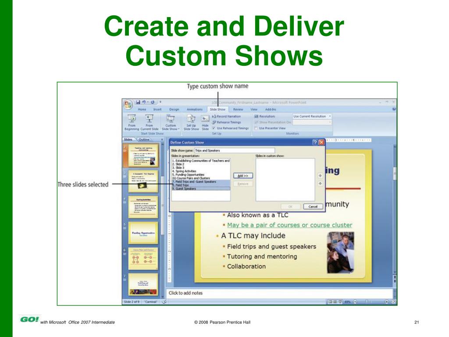Select the Slide Show ribbon tab
The width and height of the screenshot is (449, 337).
point(217,109)
